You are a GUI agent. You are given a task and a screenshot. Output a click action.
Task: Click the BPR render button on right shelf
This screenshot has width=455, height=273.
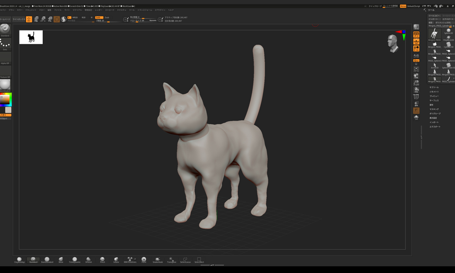pos(416,27)
